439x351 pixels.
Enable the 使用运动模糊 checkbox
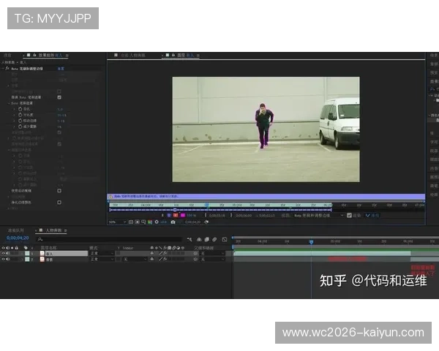pos(59,191)
